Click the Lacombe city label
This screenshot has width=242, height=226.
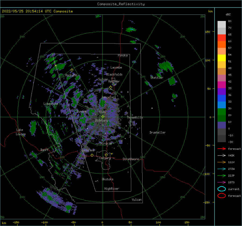click(x=116, y=67)
